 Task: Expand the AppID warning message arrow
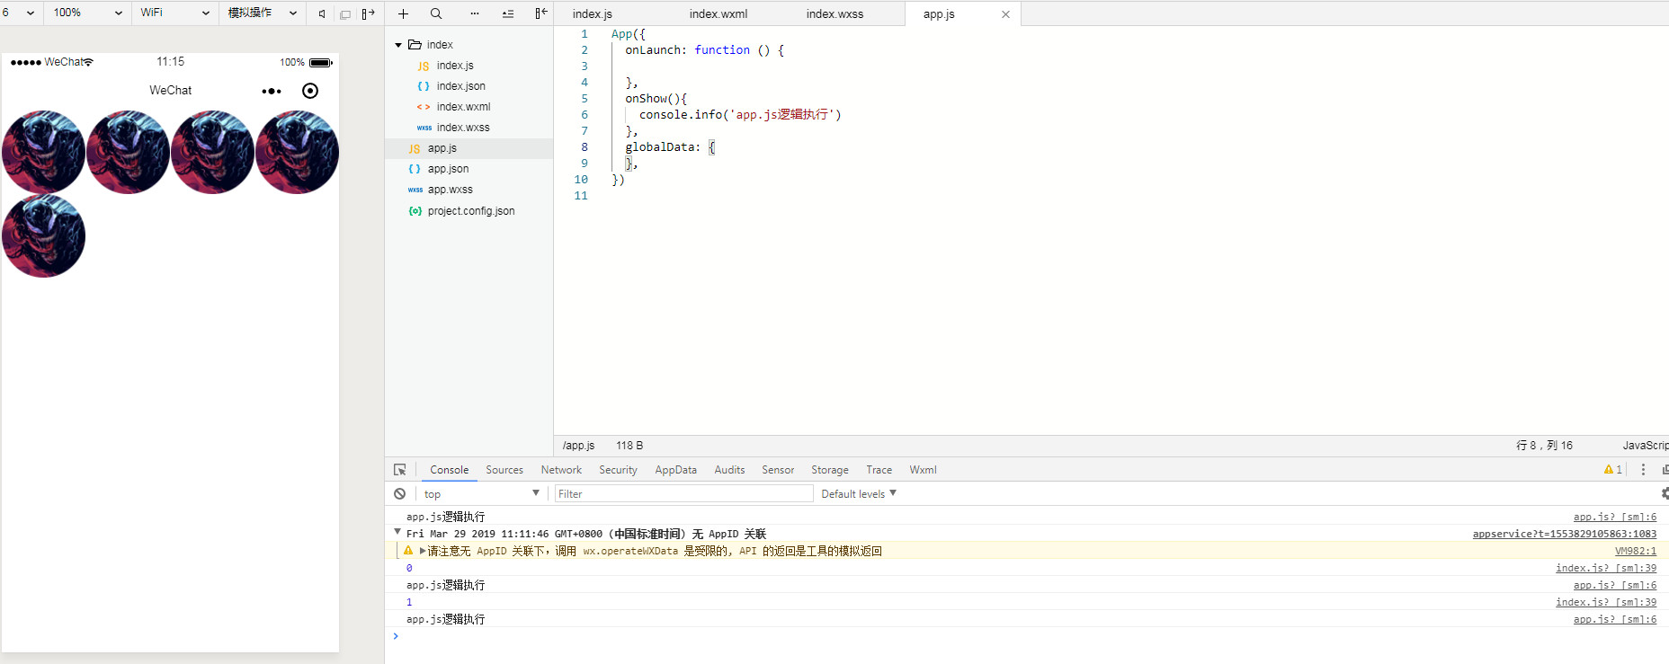point(423,551)
